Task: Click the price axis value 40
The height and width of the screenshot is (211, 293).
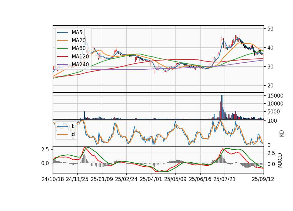Action: click(x=270, y=48)
